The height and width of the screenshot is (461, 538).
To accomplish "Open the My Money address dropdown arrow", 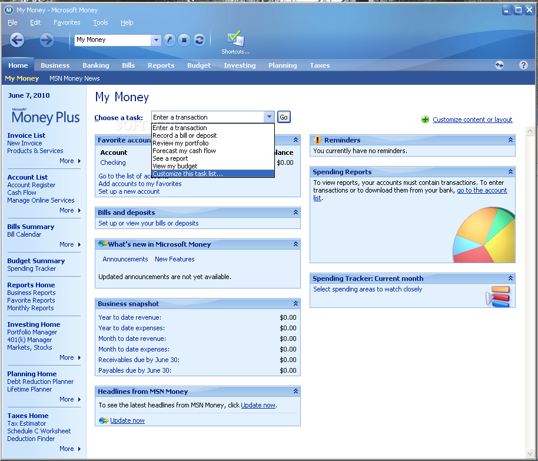I will [156, 40].
